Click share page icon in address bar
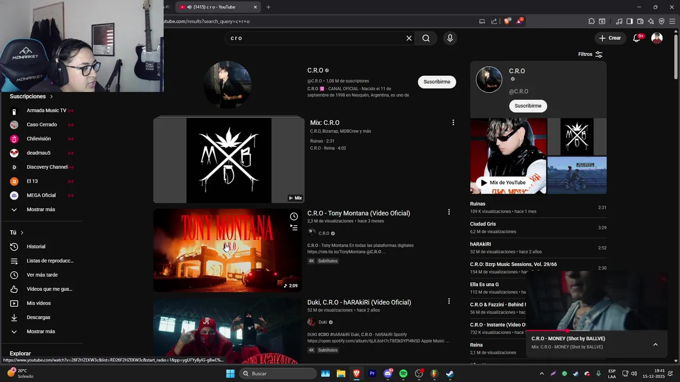680x382 pixels. 494,21
